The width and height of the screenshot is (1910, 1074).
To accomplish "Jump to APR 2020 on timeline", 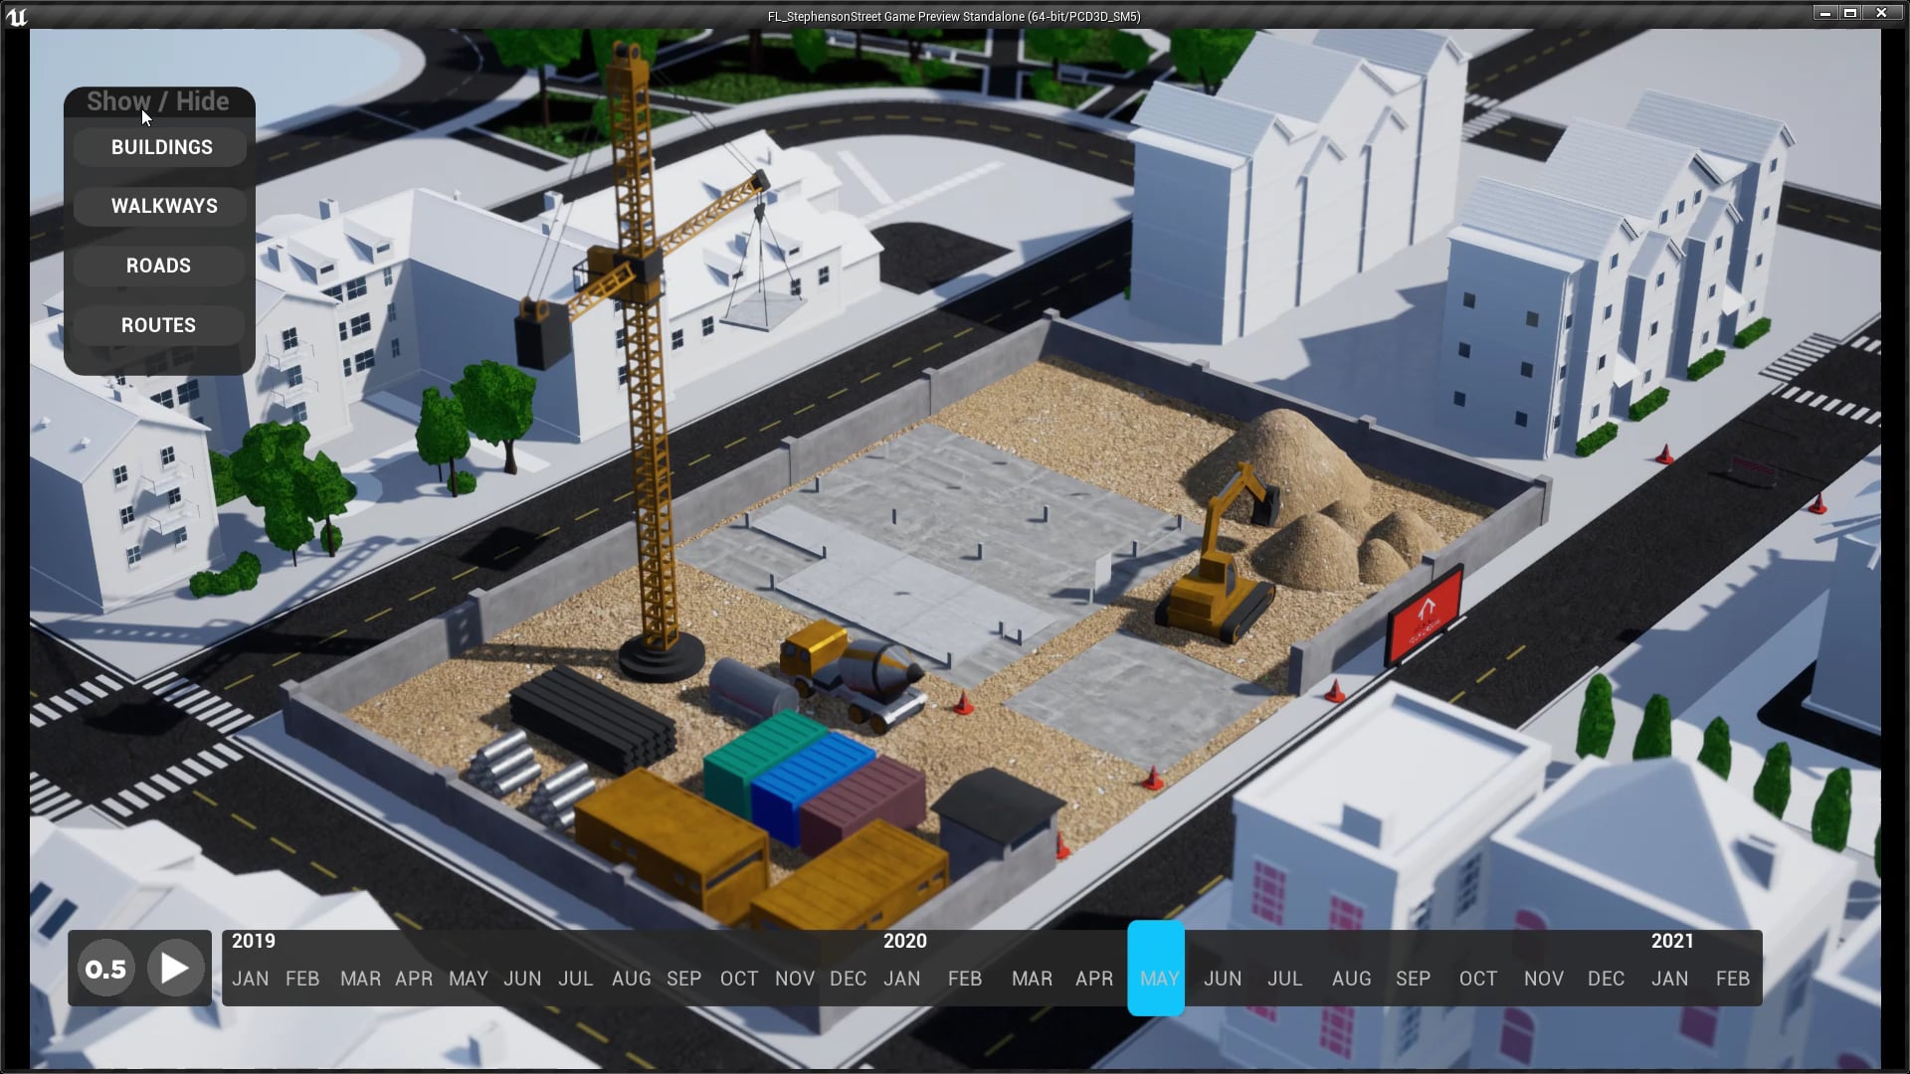I will 1094,979.
